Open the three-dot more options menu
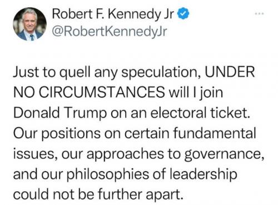The height and width of the screenshot is (205, 278). [x=259, y=14]
